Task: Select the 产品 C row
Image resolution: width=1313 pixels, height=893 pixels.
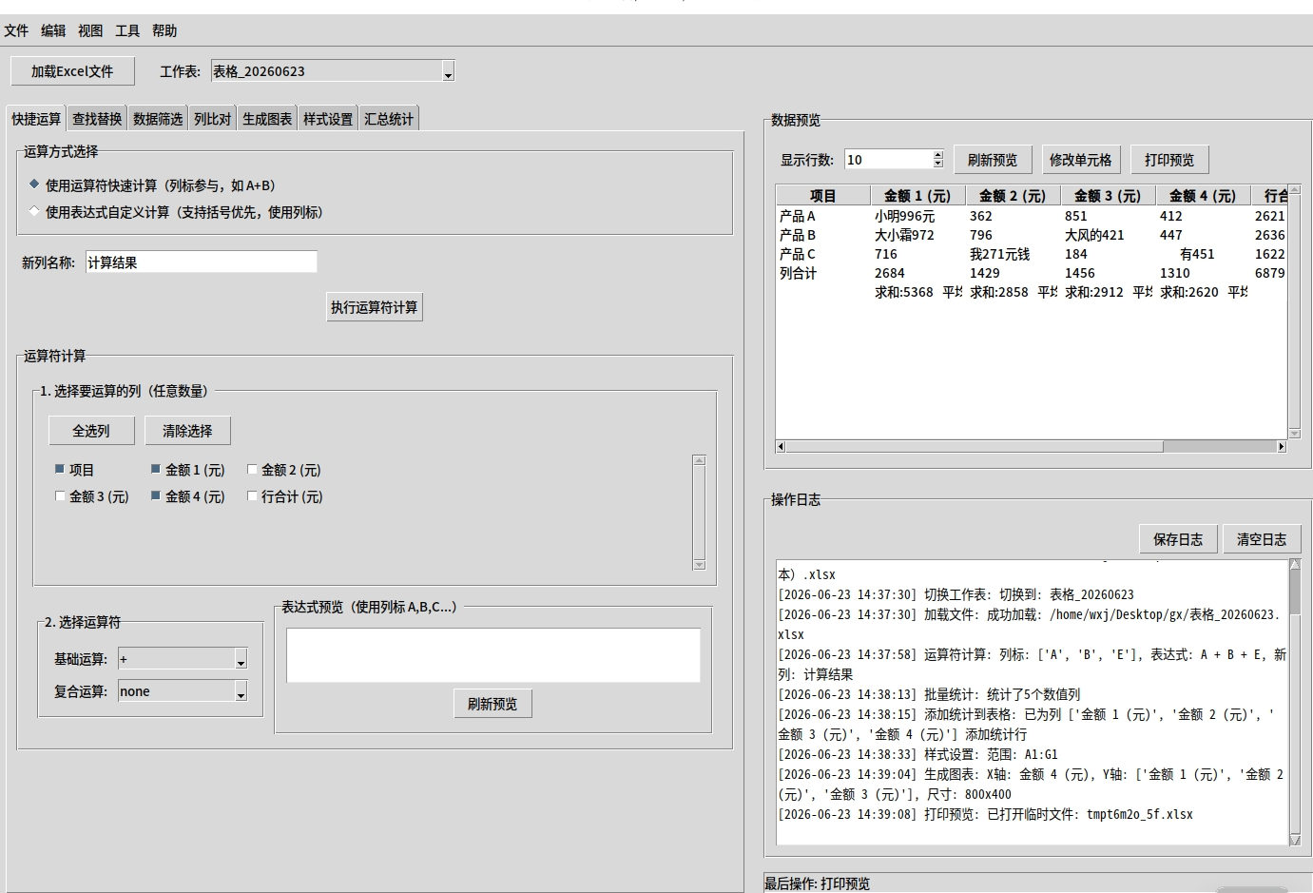Action: point(1032,254)
